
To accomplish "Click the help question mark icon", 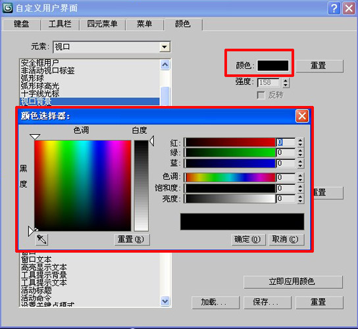I will click(x=334, y=9).
